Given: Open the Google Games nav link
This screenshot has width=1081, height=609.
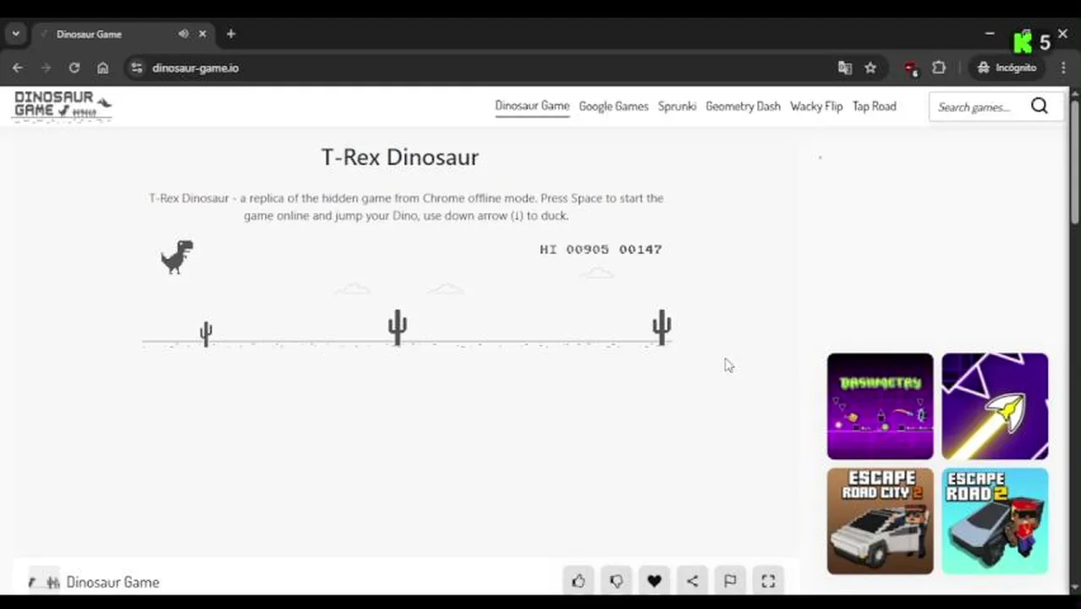Looking at the screenshot, I should coord(613,107).
